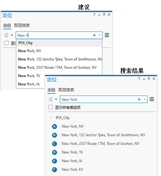The height and width of the screenshot is (176, 161).
Task: Click result marker A for New York, NY
Action: [x=54, y=126]
